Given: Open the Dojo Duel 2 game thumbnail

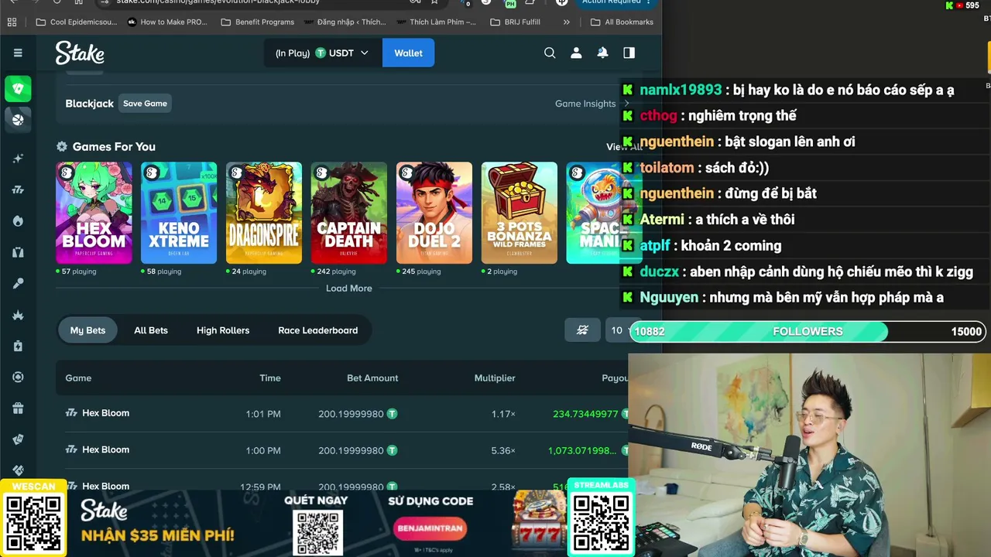Looking at the screenshot, I should tap(434, 213).
